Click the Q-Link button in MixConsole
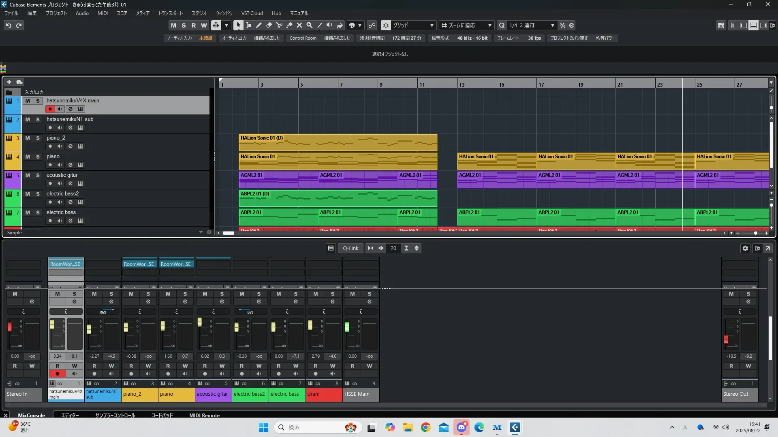Viewport: 778px width, 437px height. tap(351, 248)
